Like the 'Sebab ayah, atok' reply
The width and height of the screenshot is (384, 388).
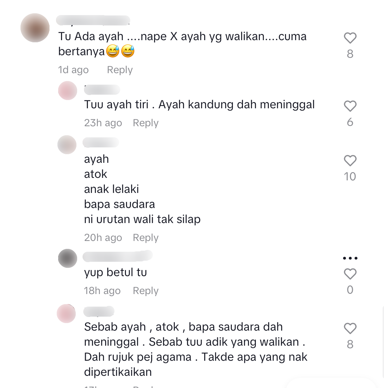pos(350,328)
